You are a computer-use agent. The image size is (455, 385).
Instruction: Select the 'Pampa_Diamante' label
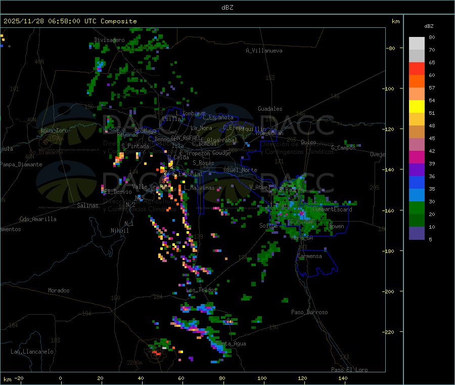(21, 164)
